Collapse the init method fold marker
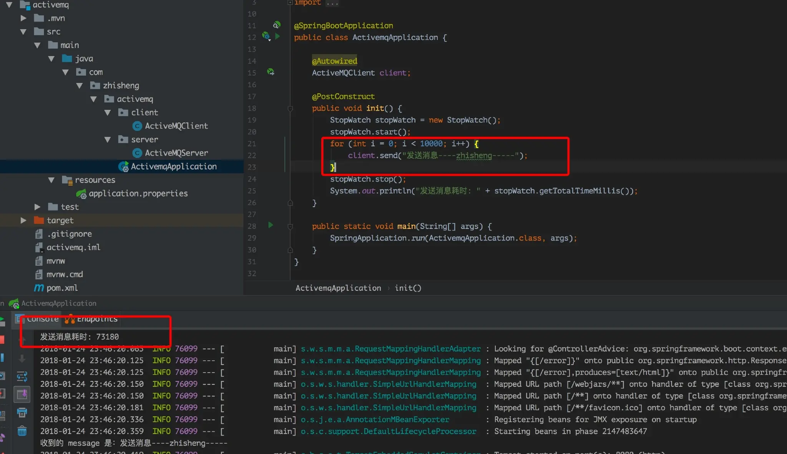 pos(290,109)
